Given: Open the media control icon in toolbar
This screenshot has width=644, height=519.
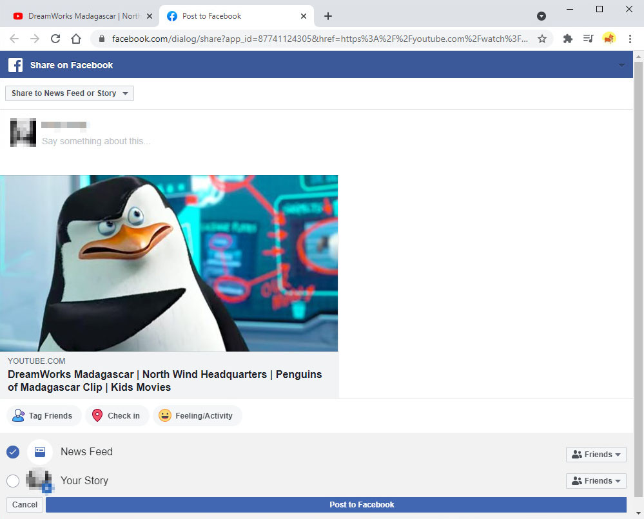Looking at the screenshot, I should (x=588, y=39).
